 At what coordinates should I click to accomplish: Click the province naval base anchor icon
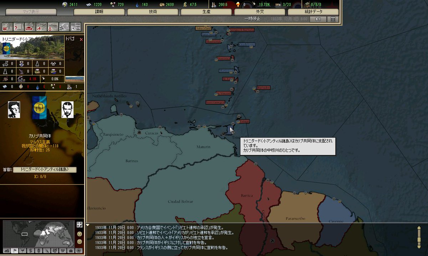click(21, 64)
